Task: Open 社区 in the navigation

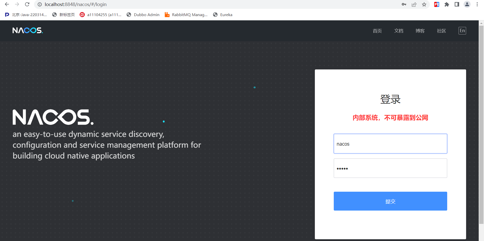Action: click(441, 31)
